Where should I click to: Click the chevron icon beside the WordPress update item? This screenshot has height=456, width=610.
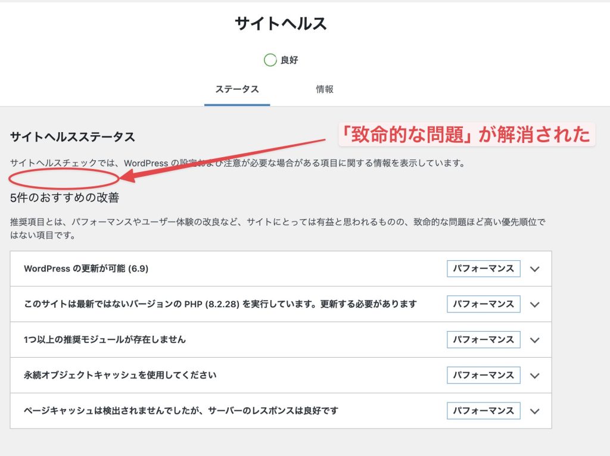pyautogui.click(x=534, y=269)
